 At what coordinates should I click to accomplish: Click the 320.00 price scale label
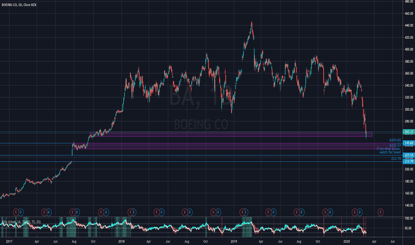[409, 97]
